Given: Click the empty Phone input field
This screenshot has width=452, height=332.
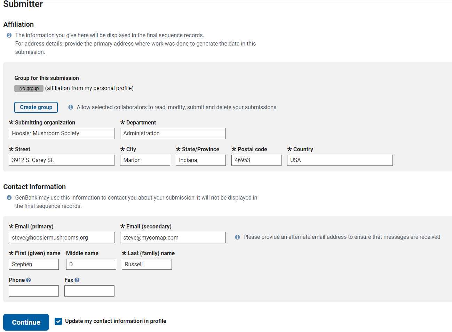Looking at the screenshot, I should pyautogui.click(x=34, y=291).
